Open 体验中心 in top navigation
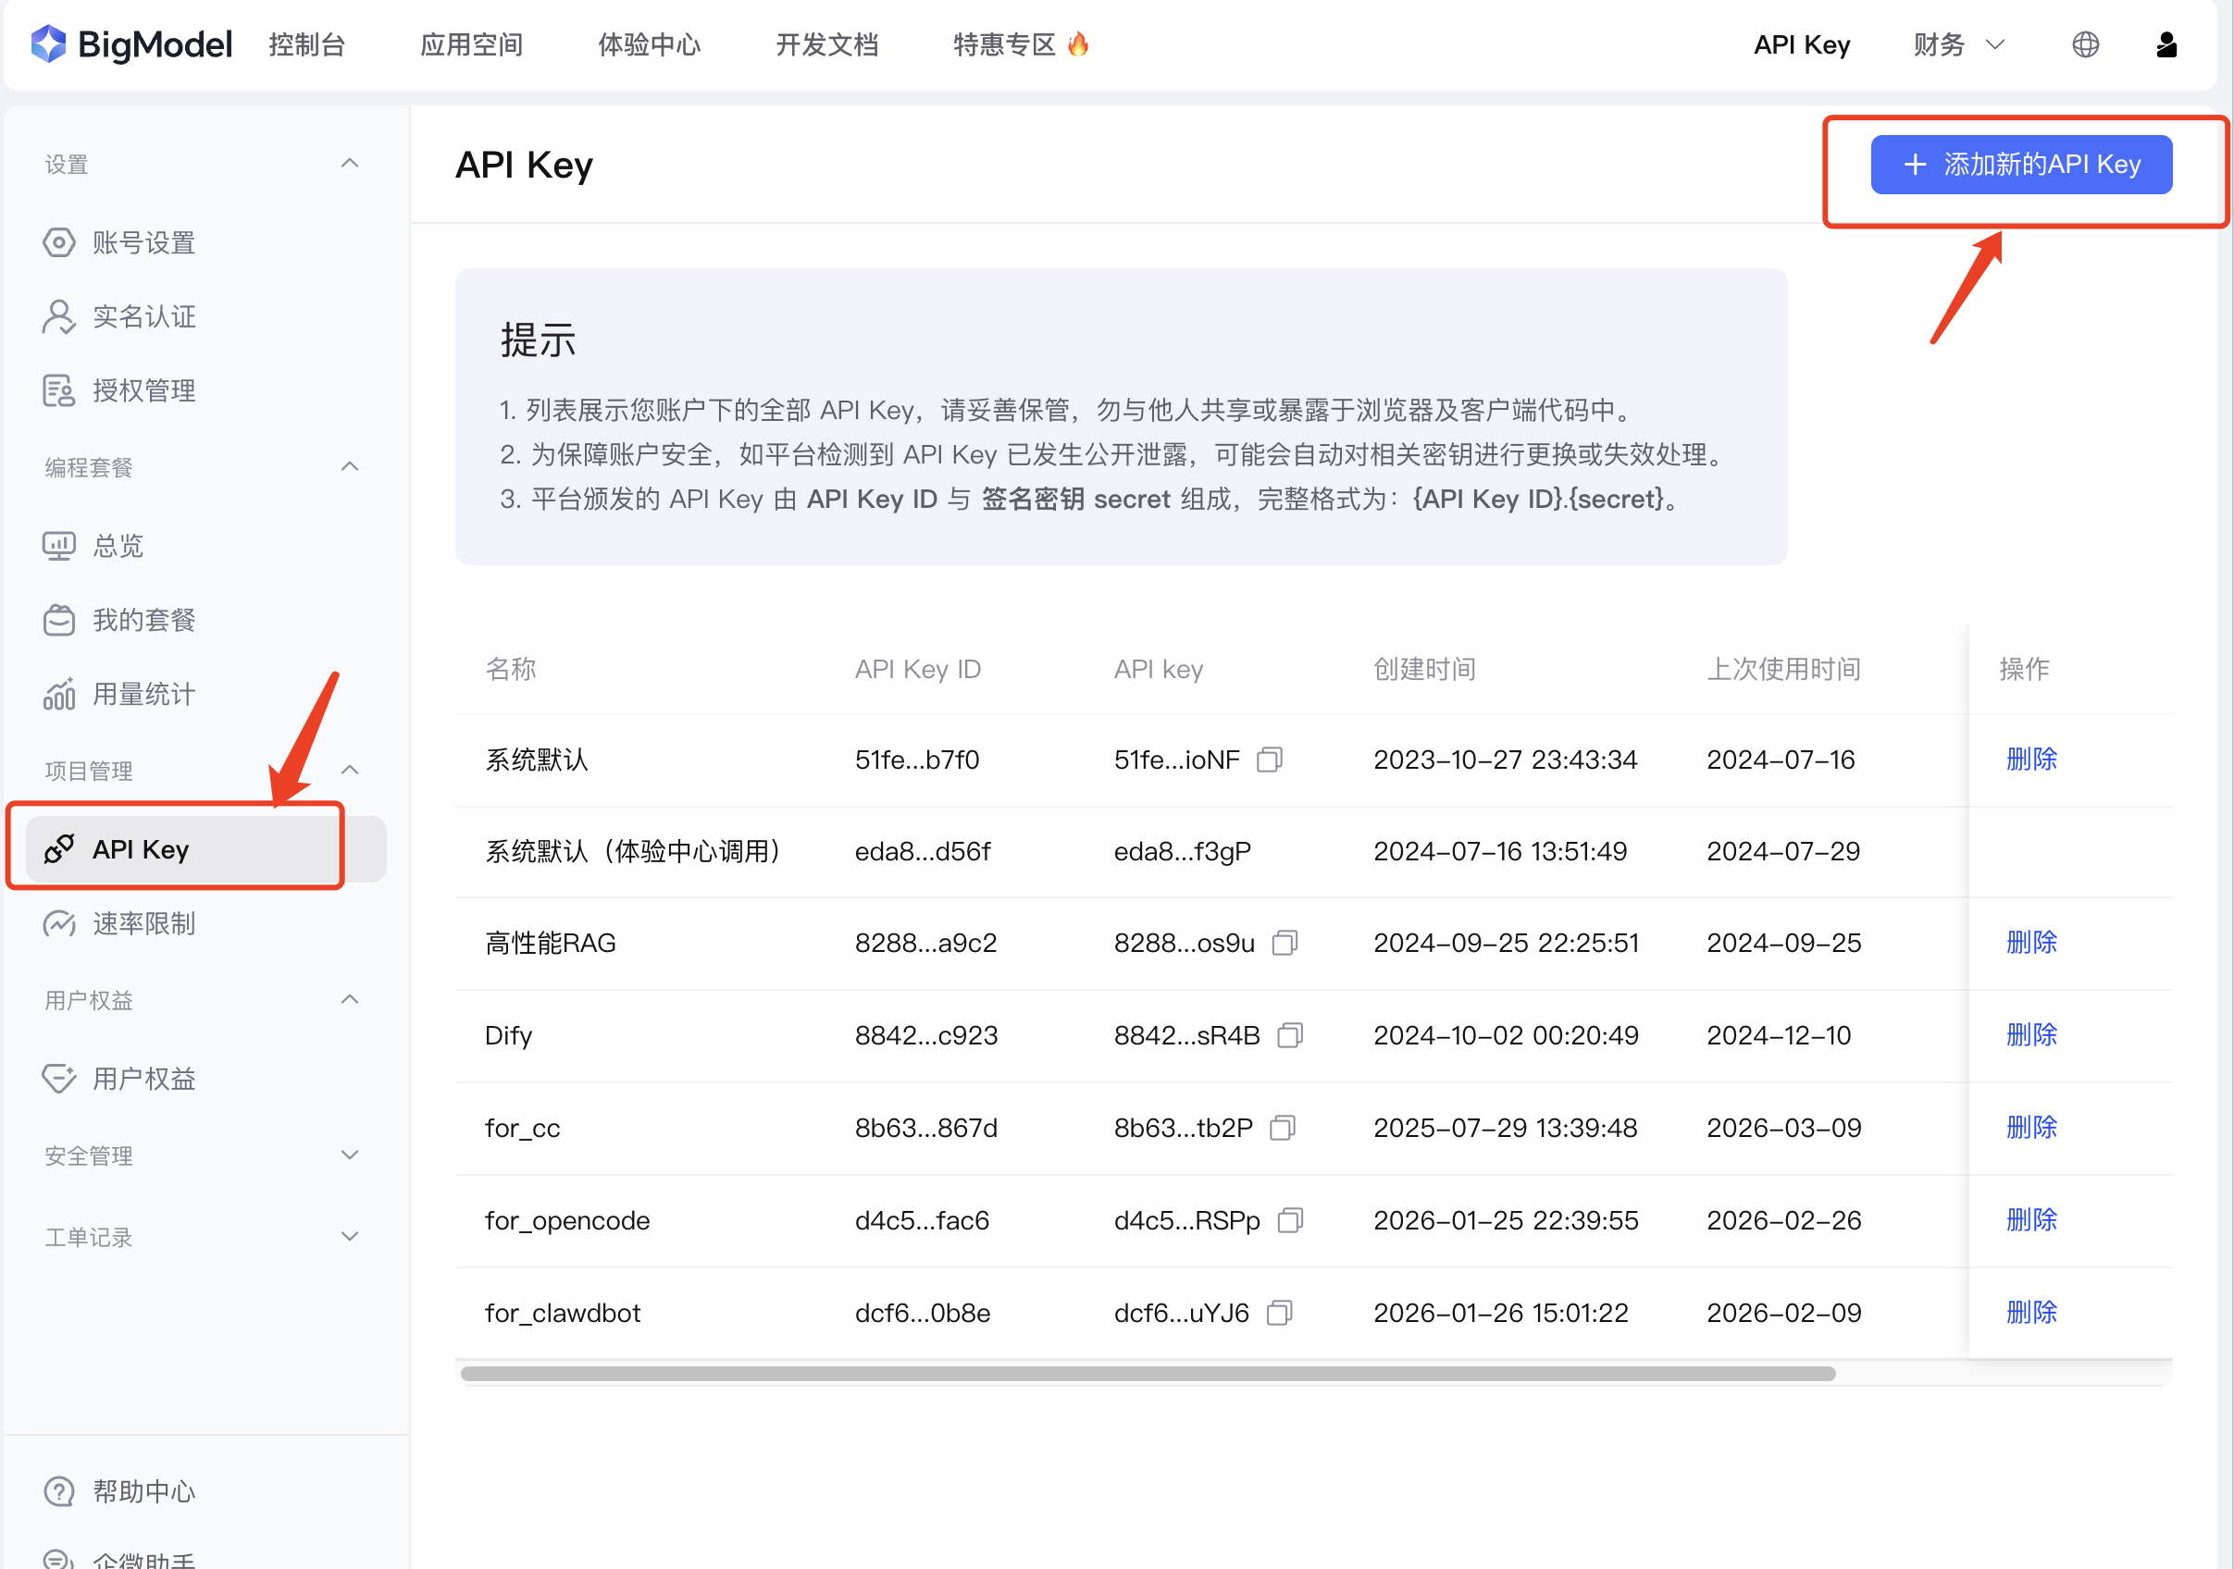 648,44
